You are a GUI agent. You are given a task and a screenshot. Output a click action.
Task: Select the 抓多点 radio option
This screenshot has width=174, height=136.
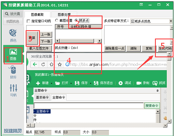[76, 20]
